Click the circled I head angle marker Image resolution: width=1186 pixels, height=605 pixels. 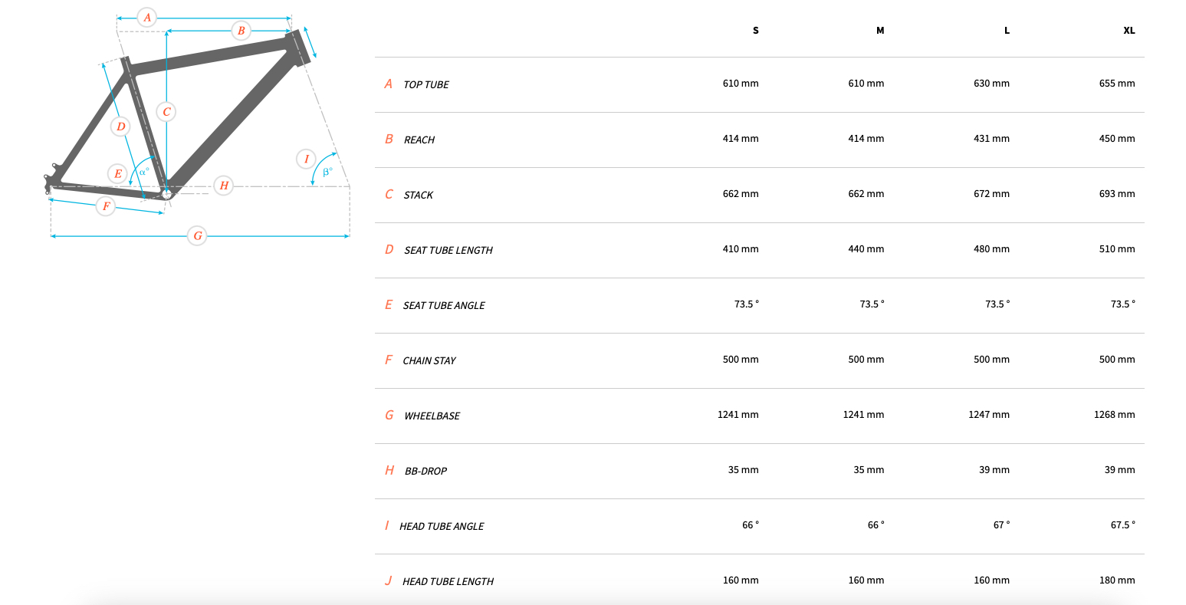[307, 159]
